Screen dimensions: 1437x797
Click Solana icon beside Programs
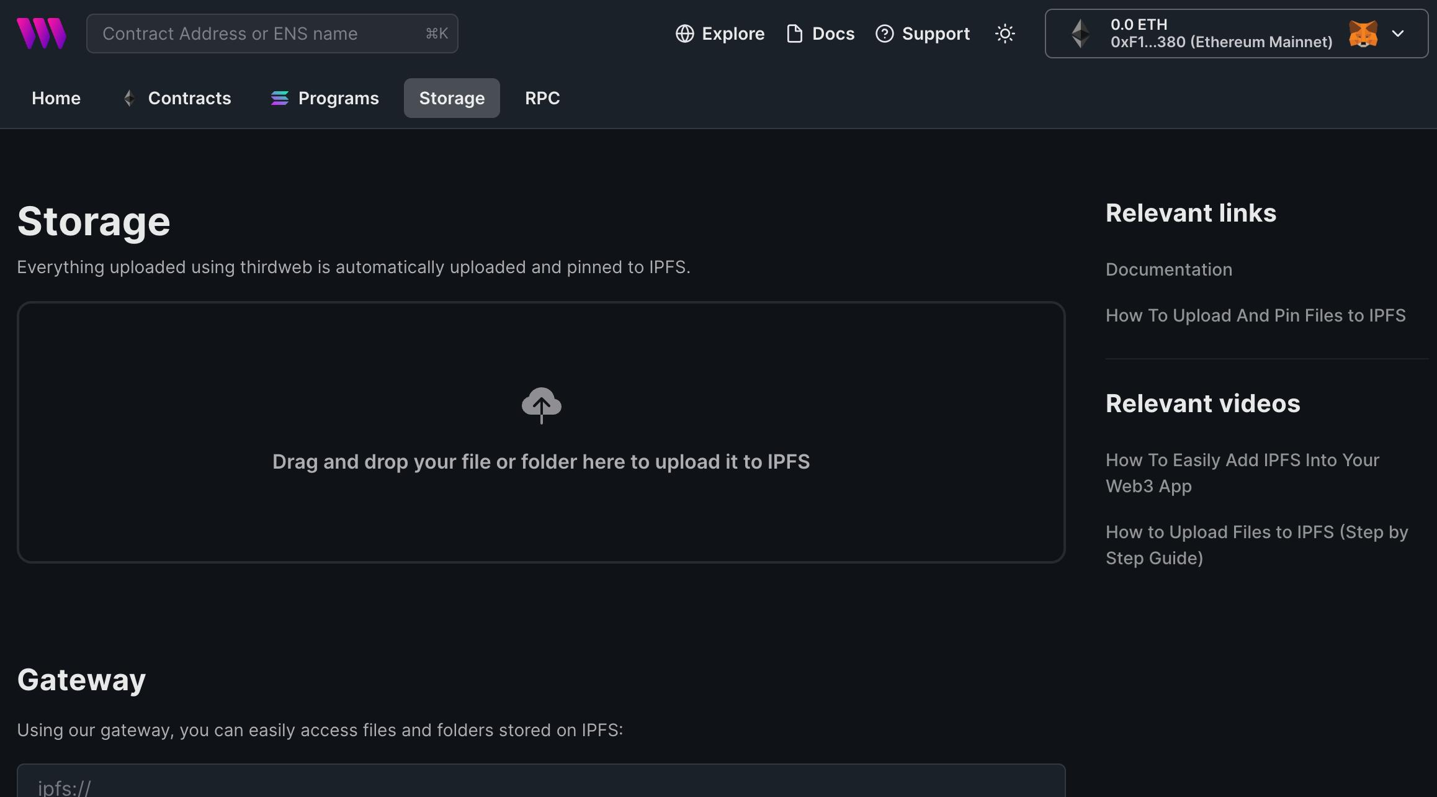click(x=280, y=98)
